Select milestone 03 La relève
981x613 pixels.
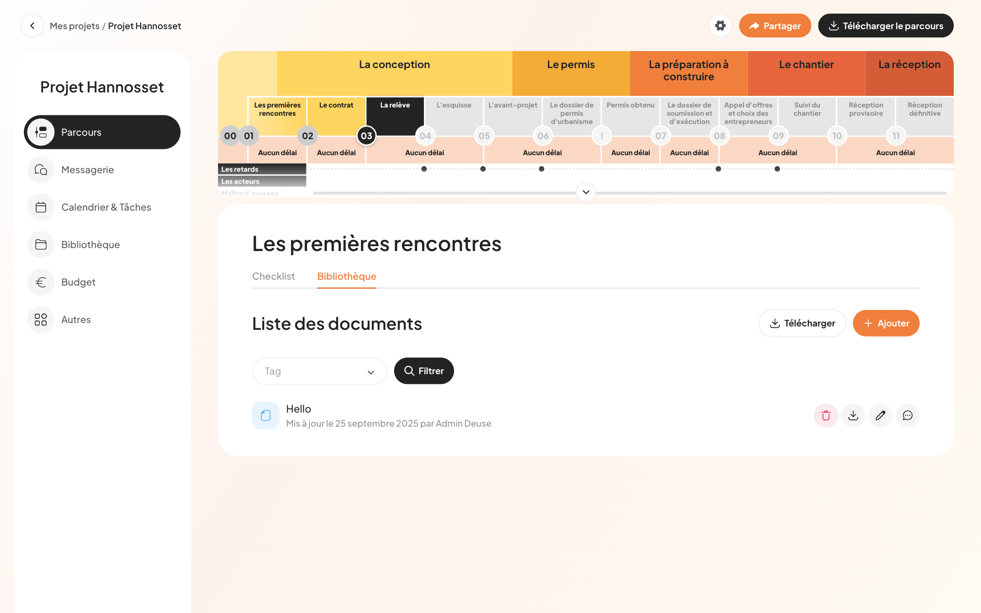click(x=366, y=136)
